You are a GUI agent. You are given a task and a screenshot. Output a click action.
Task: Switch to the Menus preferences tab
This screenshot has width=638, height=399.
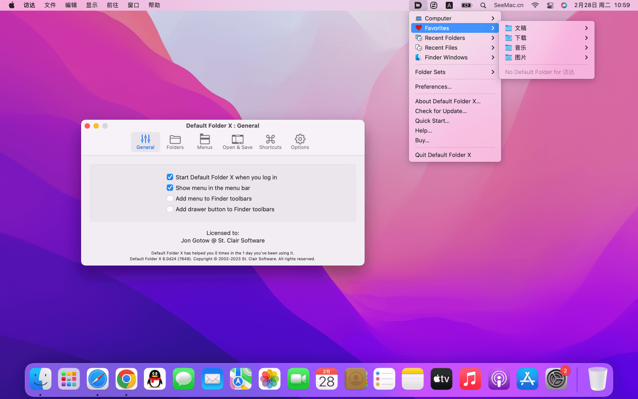coord(205,142)
